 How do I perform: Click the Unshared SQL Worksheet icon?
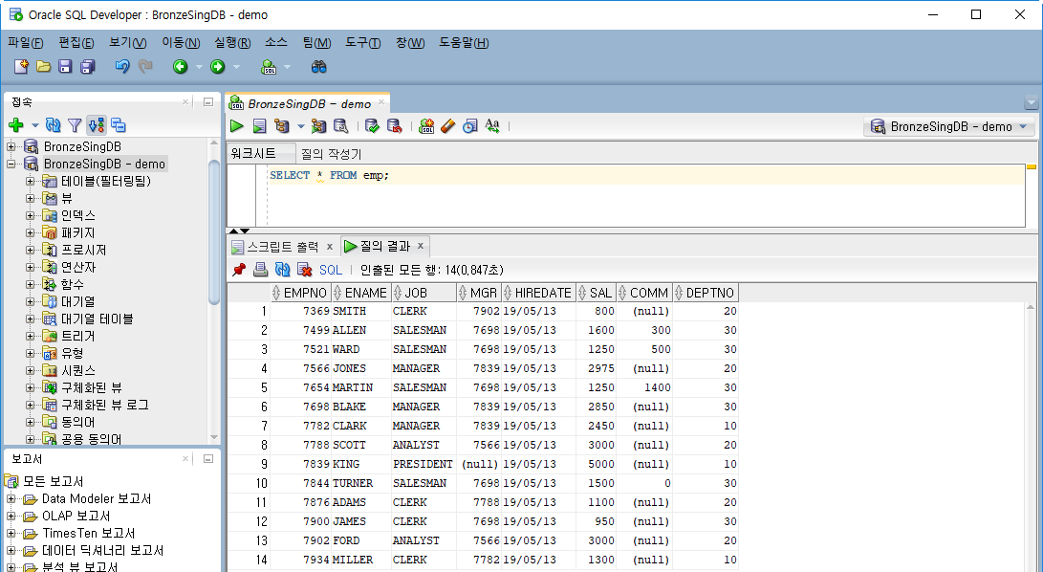tap(426, 126)
